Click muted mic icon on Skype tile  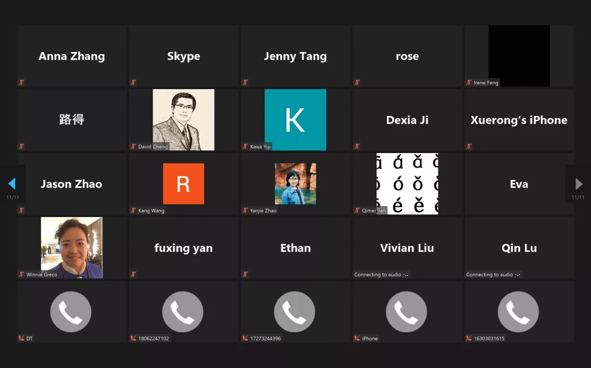133,82
